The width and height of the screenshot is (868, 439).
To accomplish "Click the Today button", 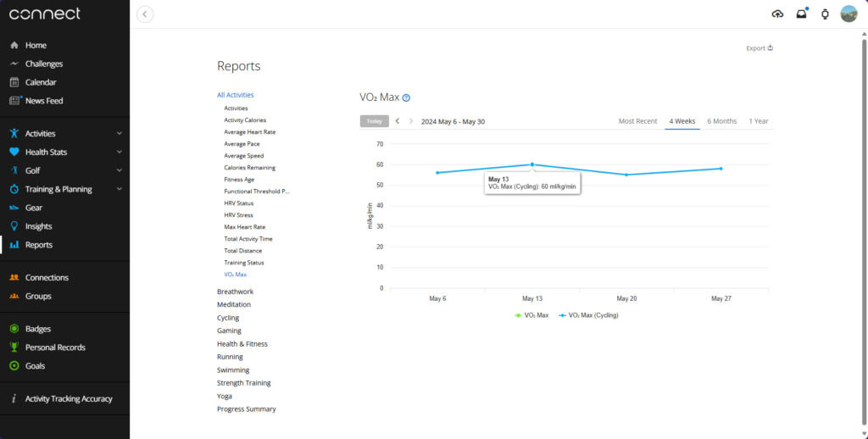I will pos(374,121).
